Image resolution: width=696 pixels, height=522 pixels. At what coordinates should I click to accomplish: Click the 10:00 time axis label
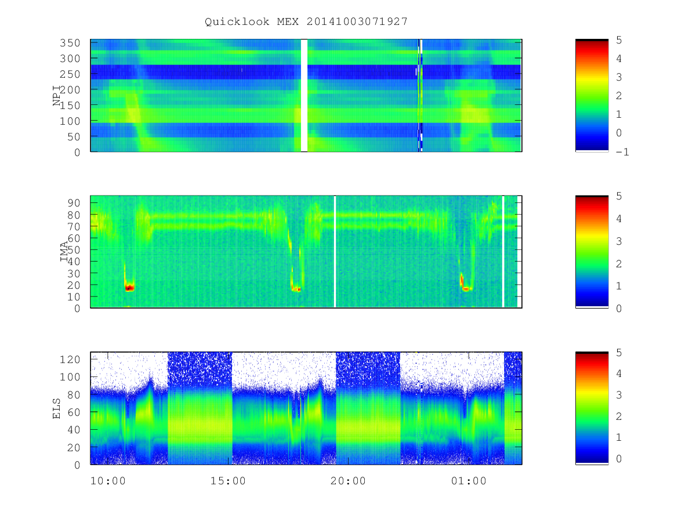coord(108,481)
